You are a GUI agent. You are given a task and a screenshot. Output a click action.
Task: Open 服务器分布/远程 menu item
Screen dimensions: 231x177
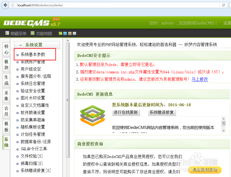(x=36, y=76)
